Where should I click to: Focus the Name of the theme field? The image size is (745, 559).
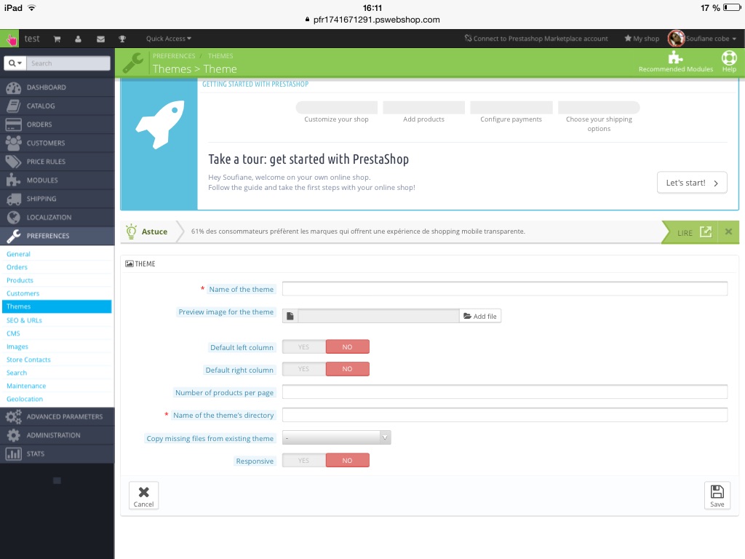[505, 288]
